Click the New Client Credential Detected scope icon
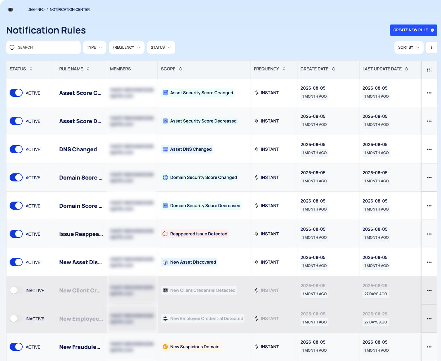Image resolution: width=441 pixels, height=361 pixels. [165, 290]
